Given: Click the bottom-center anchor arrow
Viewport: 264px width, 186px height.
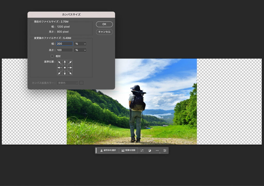Looking at the screenshot, I should coord(65,73).
